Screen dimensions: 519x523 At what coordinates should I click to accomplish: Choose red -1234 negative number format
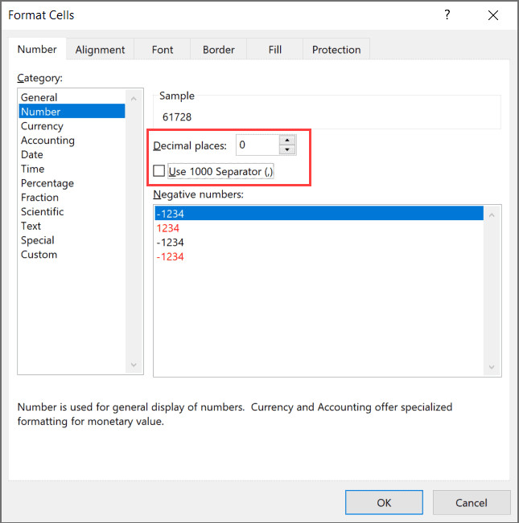(x=170, y=257)
